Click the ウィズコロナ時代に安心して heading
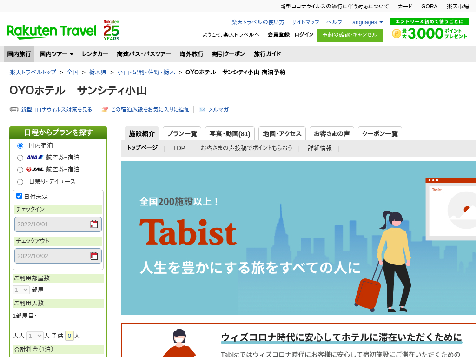476x357 pixels. point(342,337)
